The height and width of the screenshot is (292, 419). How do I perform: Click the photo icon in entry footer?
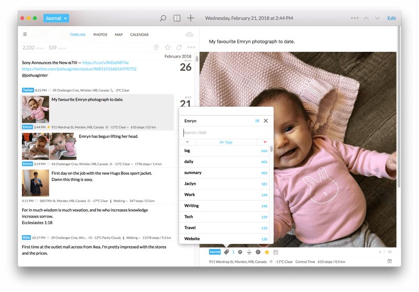[x=276, y=252]
